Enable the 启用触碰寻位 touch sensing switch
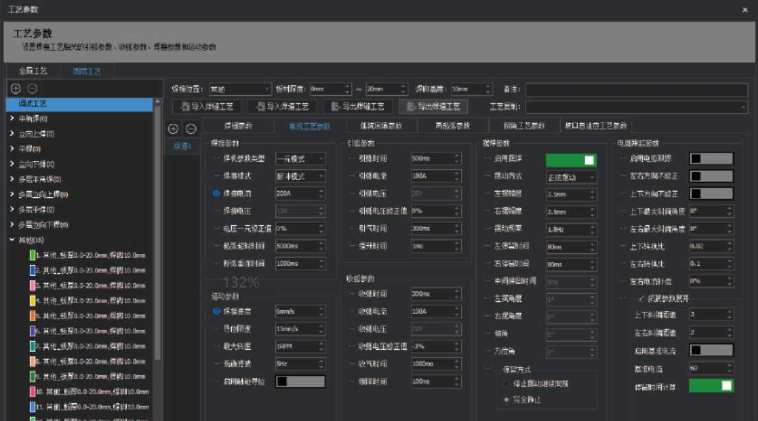The image size is (758, 421). (x=300, y=381)
